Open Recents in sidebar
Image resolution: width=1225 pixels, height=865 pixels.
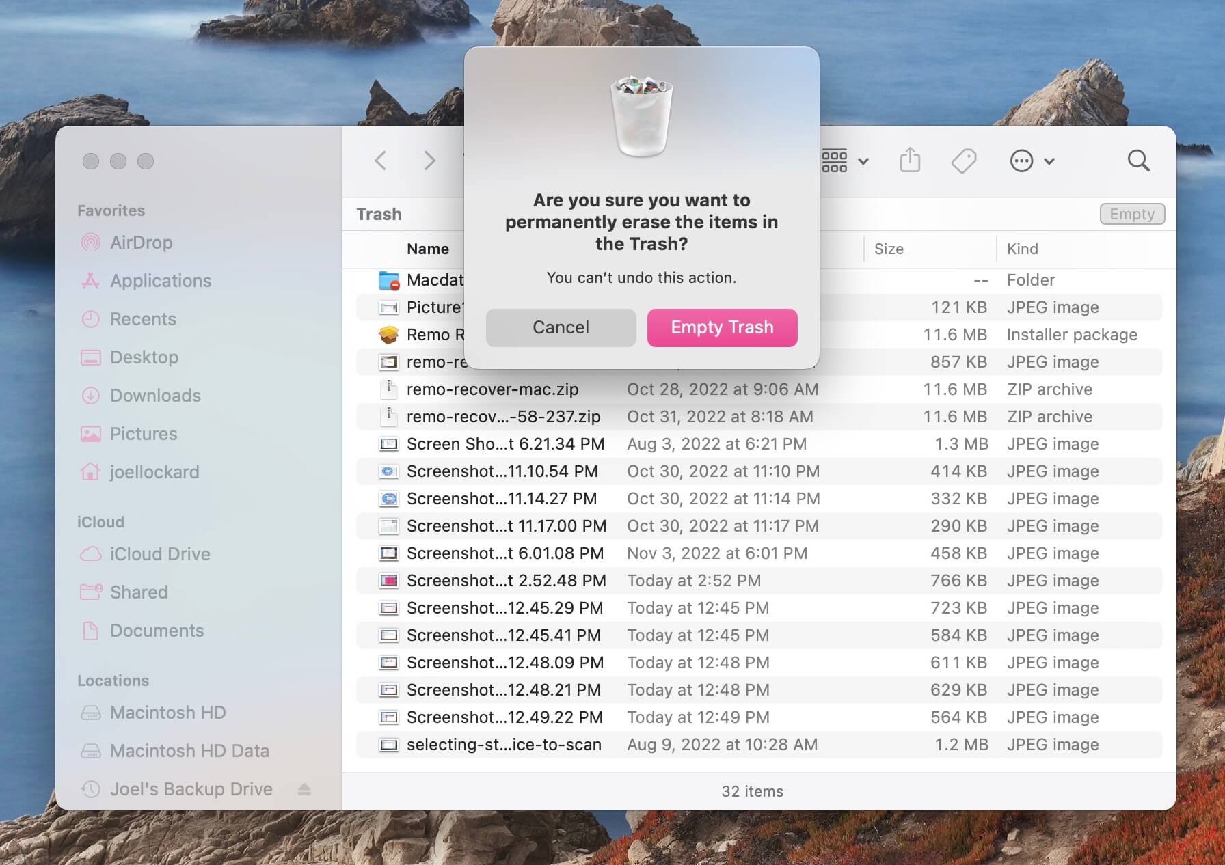click(x=143, y=319)
